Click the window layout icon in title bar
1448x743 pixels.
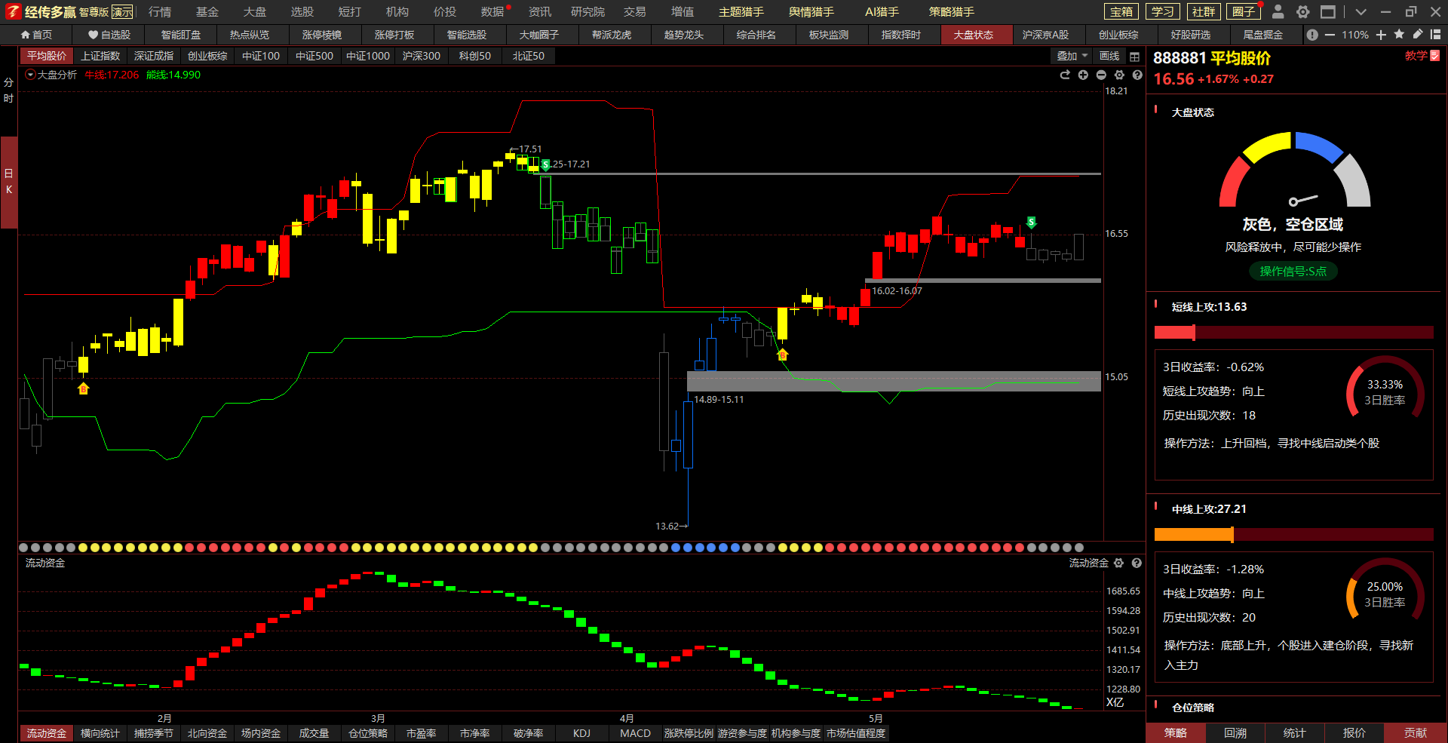click(x=1327, y=11)
